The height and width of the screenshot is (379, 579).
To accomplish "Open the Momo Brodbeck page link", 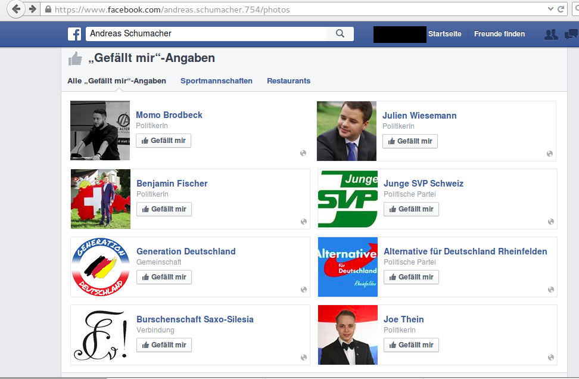I will click(x=169, y=115).
